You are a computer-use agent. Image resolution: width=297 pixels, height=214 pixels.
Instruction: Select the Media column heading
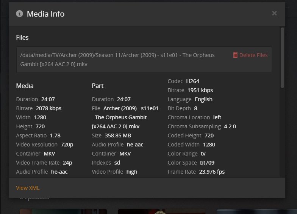click(x=25, y=86)
